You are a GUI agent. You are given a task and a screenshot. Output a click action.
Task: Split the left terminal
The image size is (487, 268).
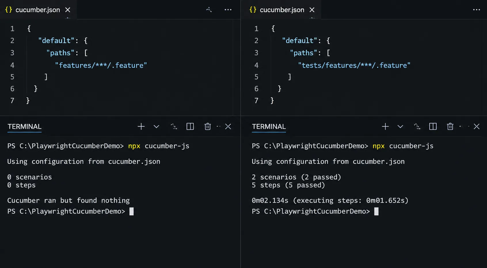(190, 127)
